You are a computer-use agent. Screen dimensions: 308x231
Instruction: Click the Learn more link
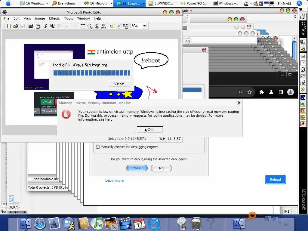114,180
